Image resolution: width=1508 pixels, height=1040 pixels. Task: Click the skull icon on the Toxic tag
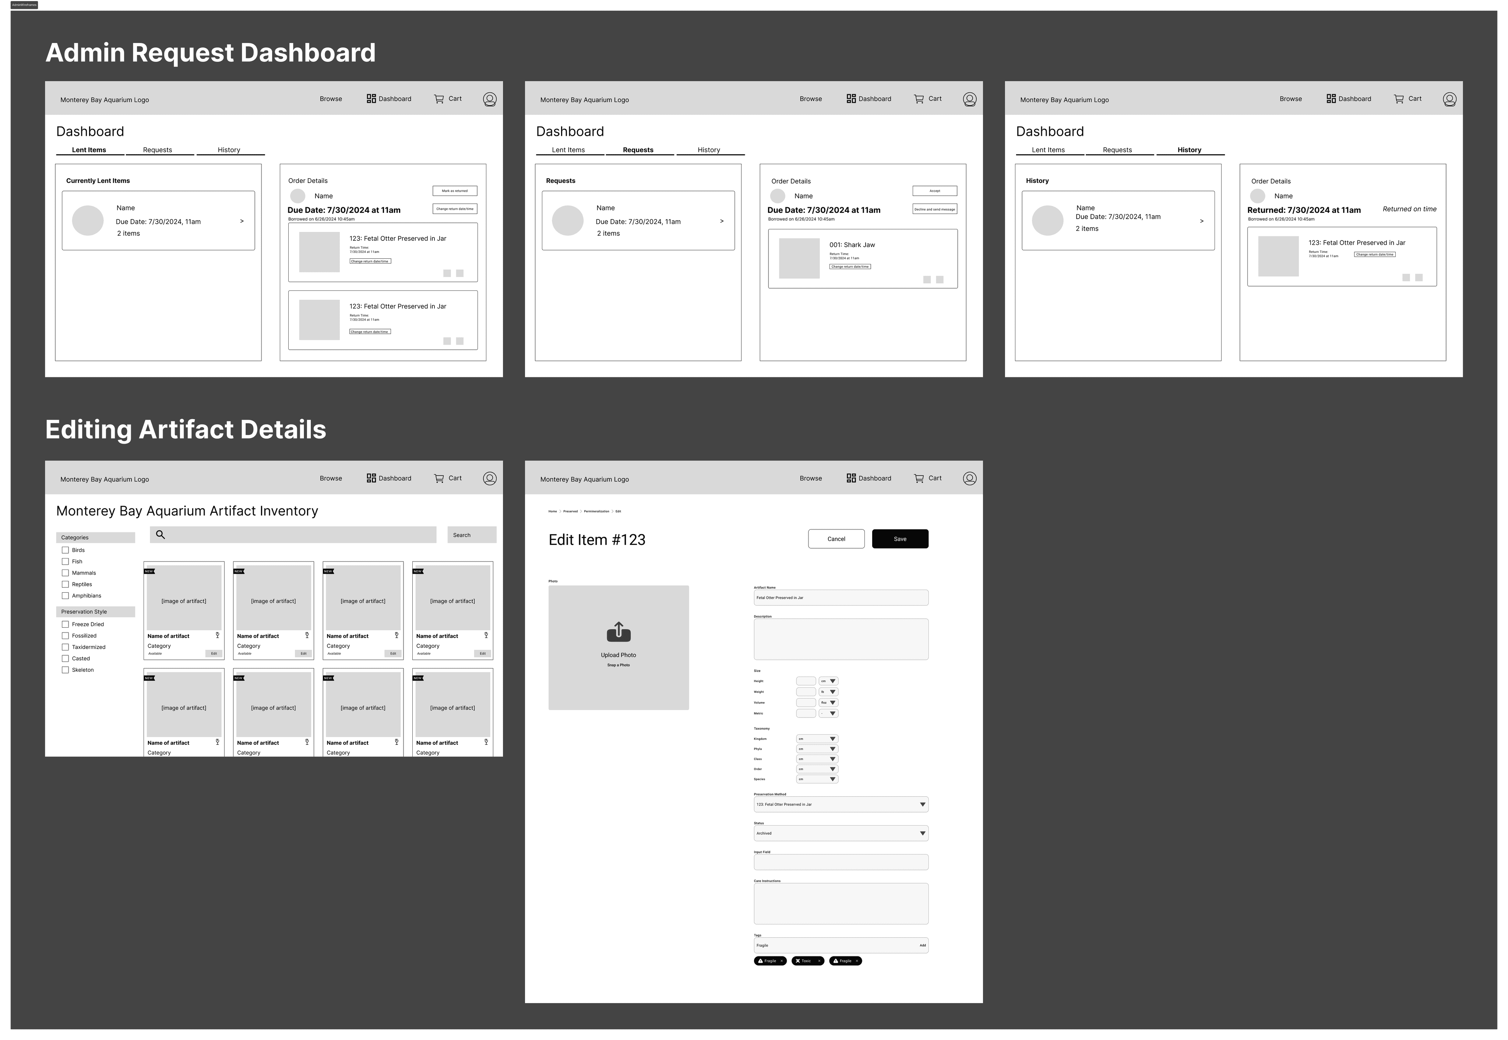point(798,960)
